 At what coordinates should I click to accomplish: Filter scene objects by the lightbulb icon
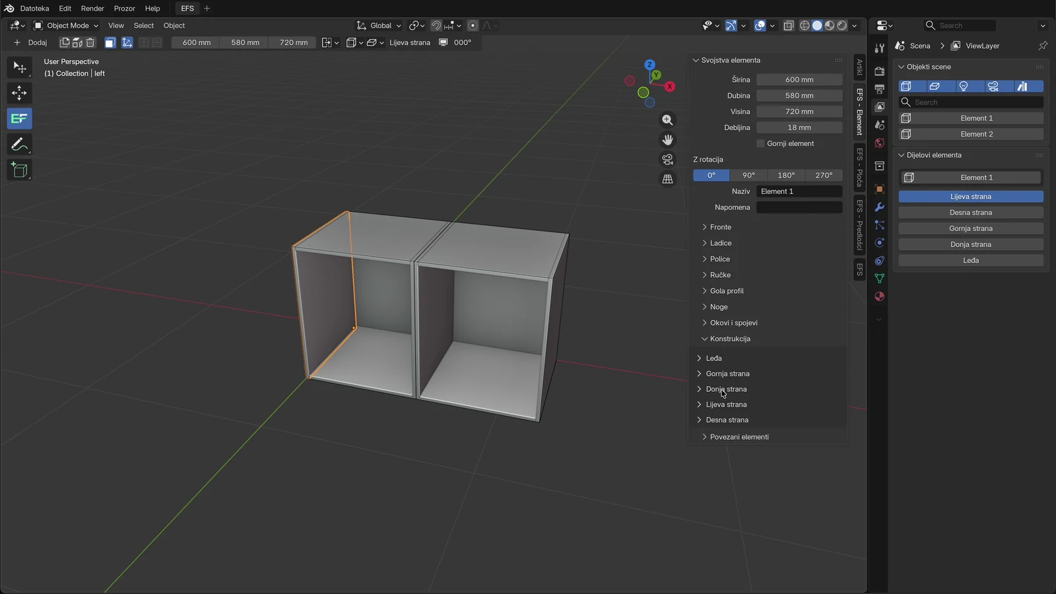click(x=964, y=86)
